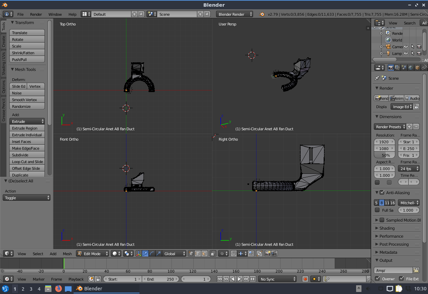Click the timeline record button
The image size is (428, 294).
tap(305, 279)
